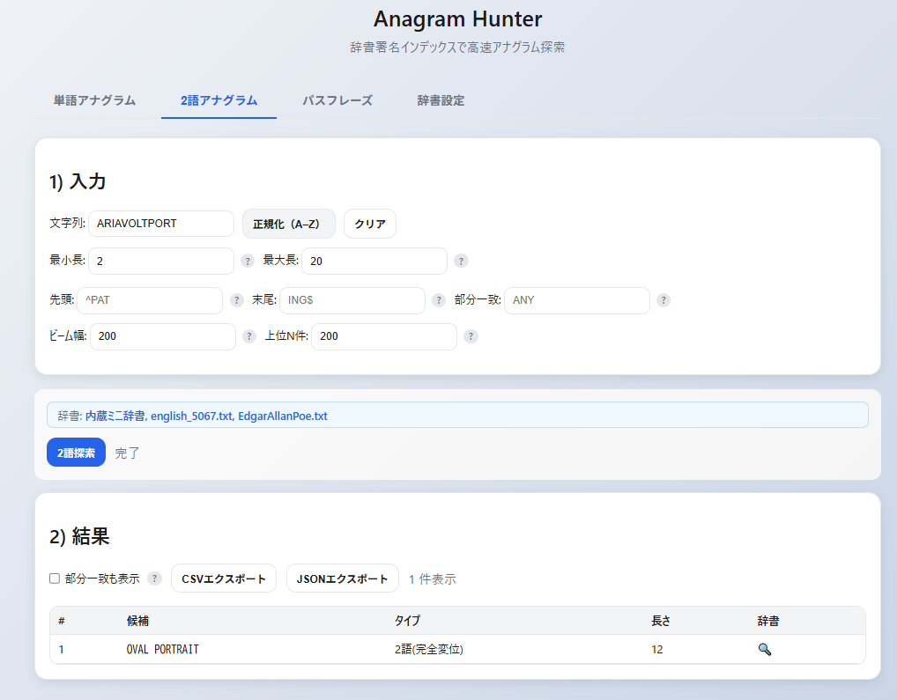Focus the 文字列 input containing ARIAVOLTPORT
The image size is (897, 700).
(x=160, y=224)
